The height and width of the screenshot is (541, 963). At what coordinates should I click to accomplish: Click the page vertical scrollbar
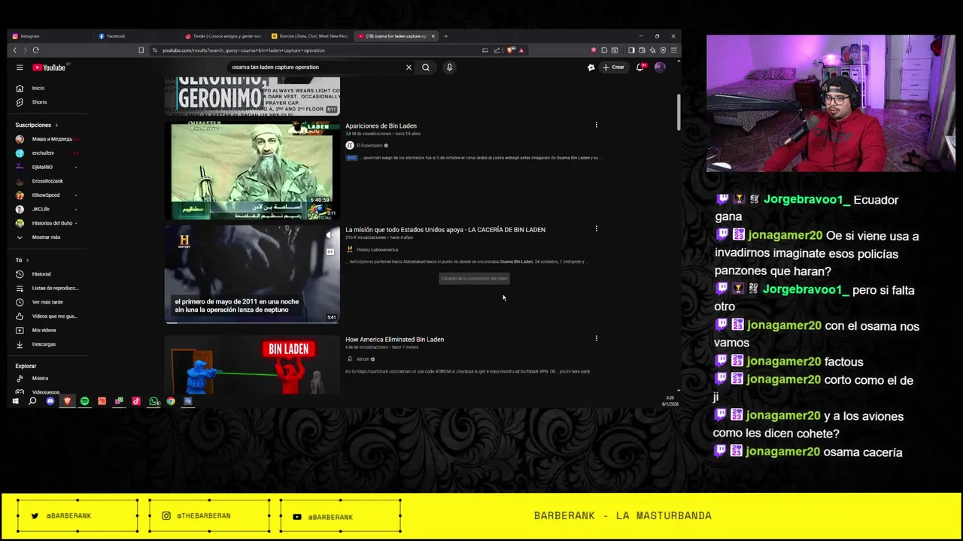[x=679, y=113]
